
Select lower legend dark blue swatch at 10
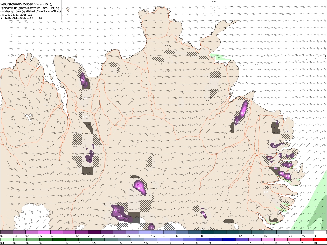[228, 239]
